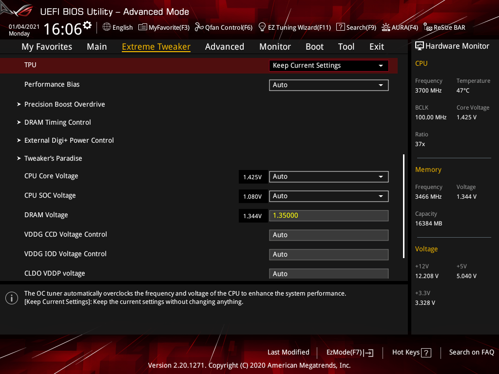Image resolution: width=499 pixels, height=374 pixels.
Task: Click the CPU Temperature 47°C value
Action: 463,90
